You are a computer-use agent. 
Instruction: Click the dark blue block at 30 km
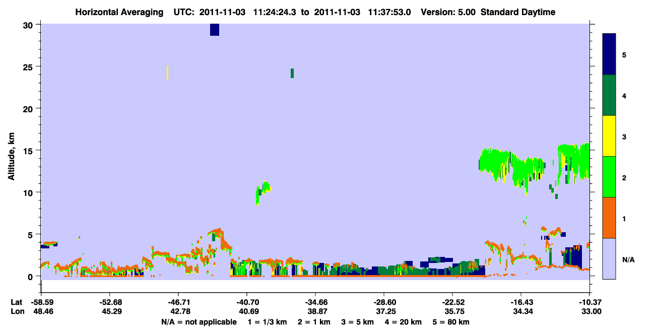click(215, 30)
